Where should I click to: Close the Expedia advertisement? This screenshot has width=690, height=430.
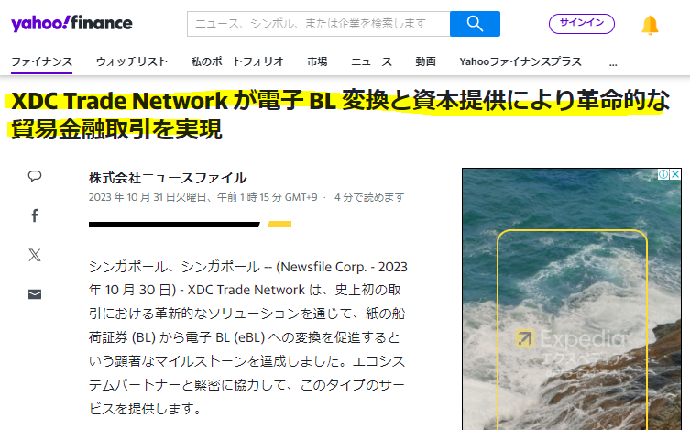click(x=675, y=174)
